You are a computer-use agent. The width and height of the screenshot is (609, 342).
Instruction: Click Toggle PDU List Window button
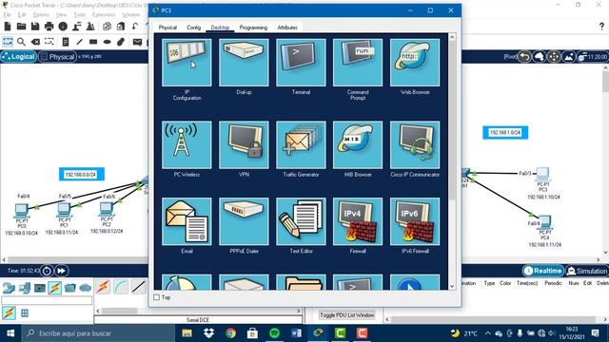347,315
